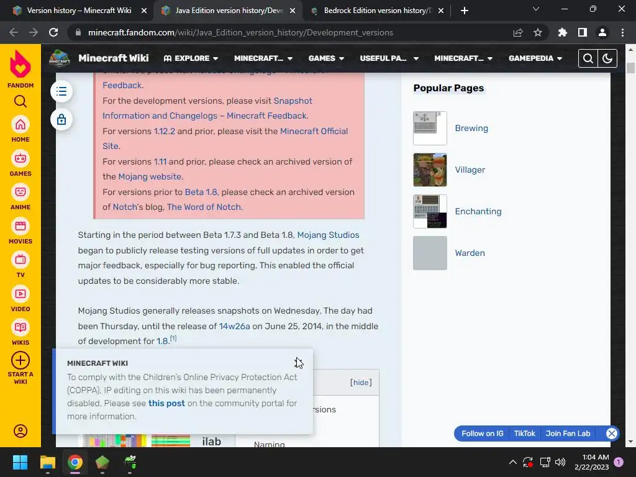Close the Version history – Minecraft Wiki tab

point(144,11)
